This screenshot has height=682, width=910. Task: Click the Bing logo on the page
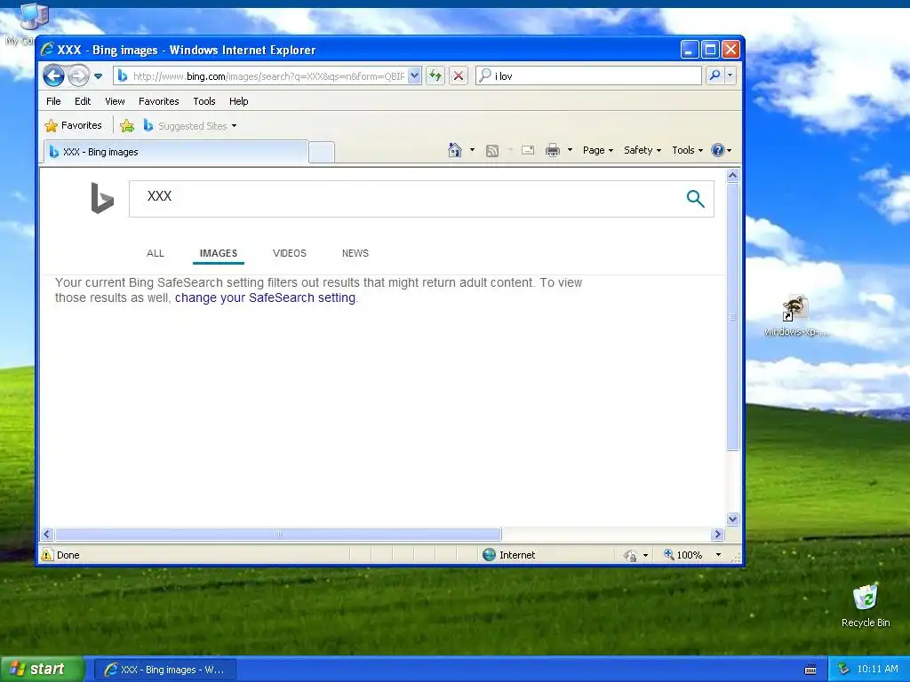(102, 198)
